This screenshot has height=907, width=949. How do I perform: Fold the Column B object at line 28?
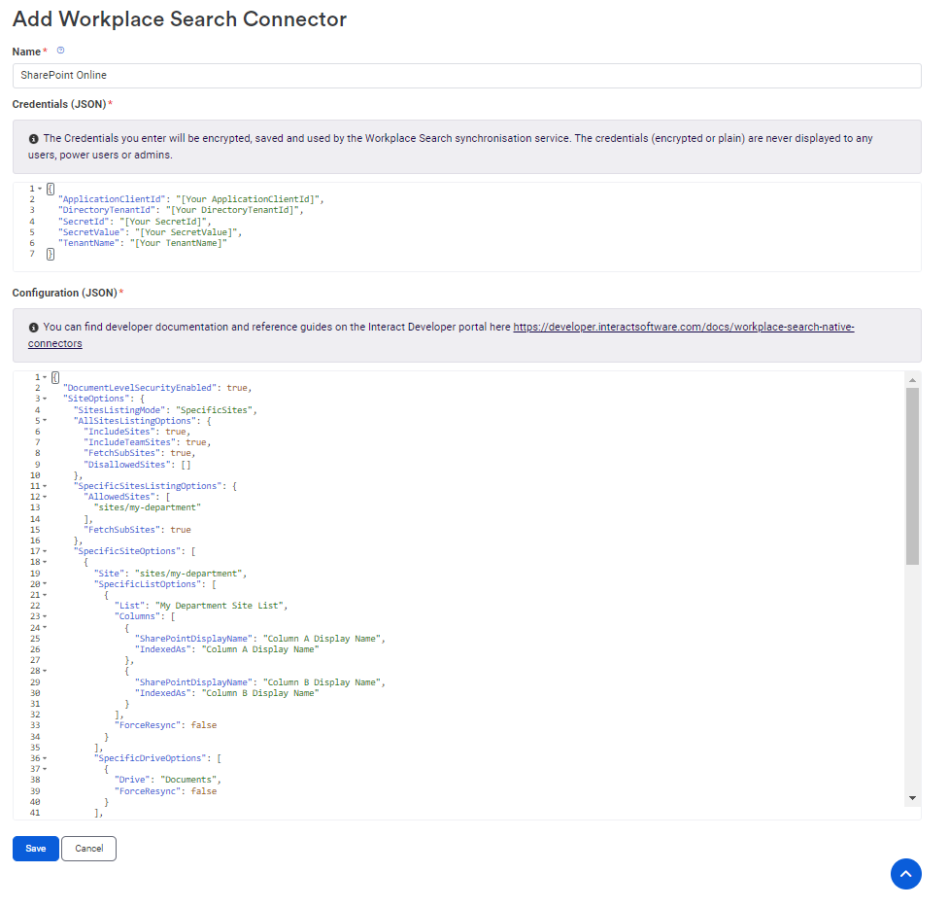coord(45,671)
